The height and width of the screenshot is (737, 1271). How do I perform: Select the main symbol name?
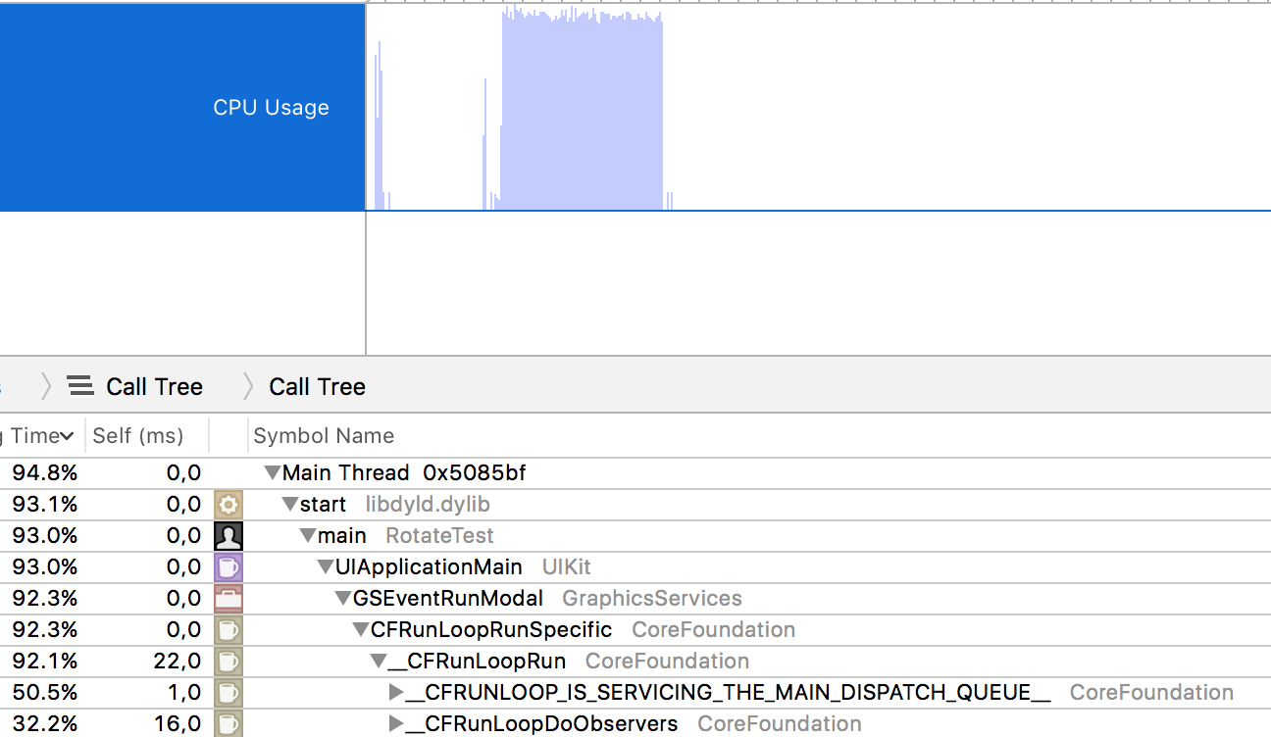coord(342,536)
